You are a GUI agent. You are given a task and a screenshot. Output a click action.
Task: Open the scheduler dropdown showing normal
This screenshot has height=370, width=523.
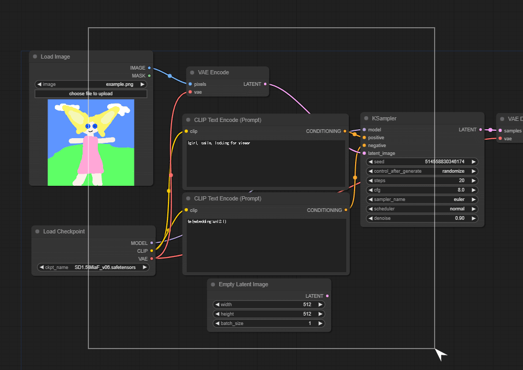click(x=422, y=209)
